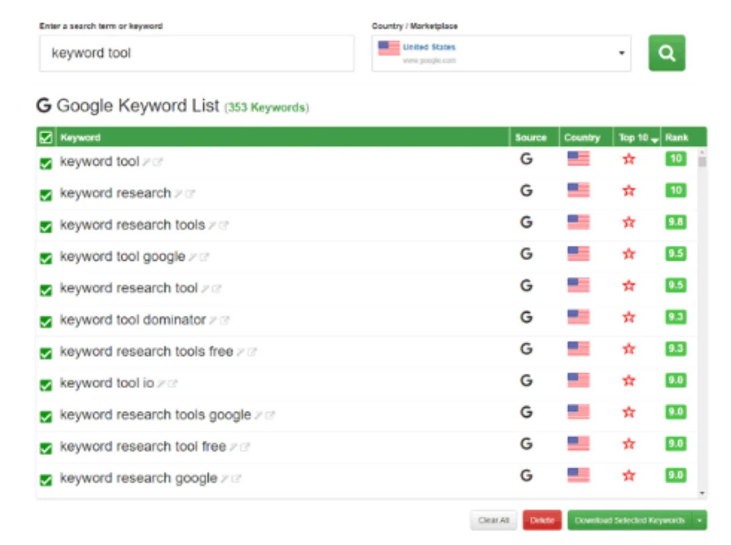Click the star for 'keyword tool google' row

(x=629, y=255)
